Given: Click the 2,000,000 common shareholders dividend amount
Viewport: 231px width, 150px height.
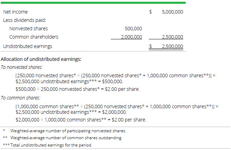Looking at the screenshot, I should (x=131, y=37).
